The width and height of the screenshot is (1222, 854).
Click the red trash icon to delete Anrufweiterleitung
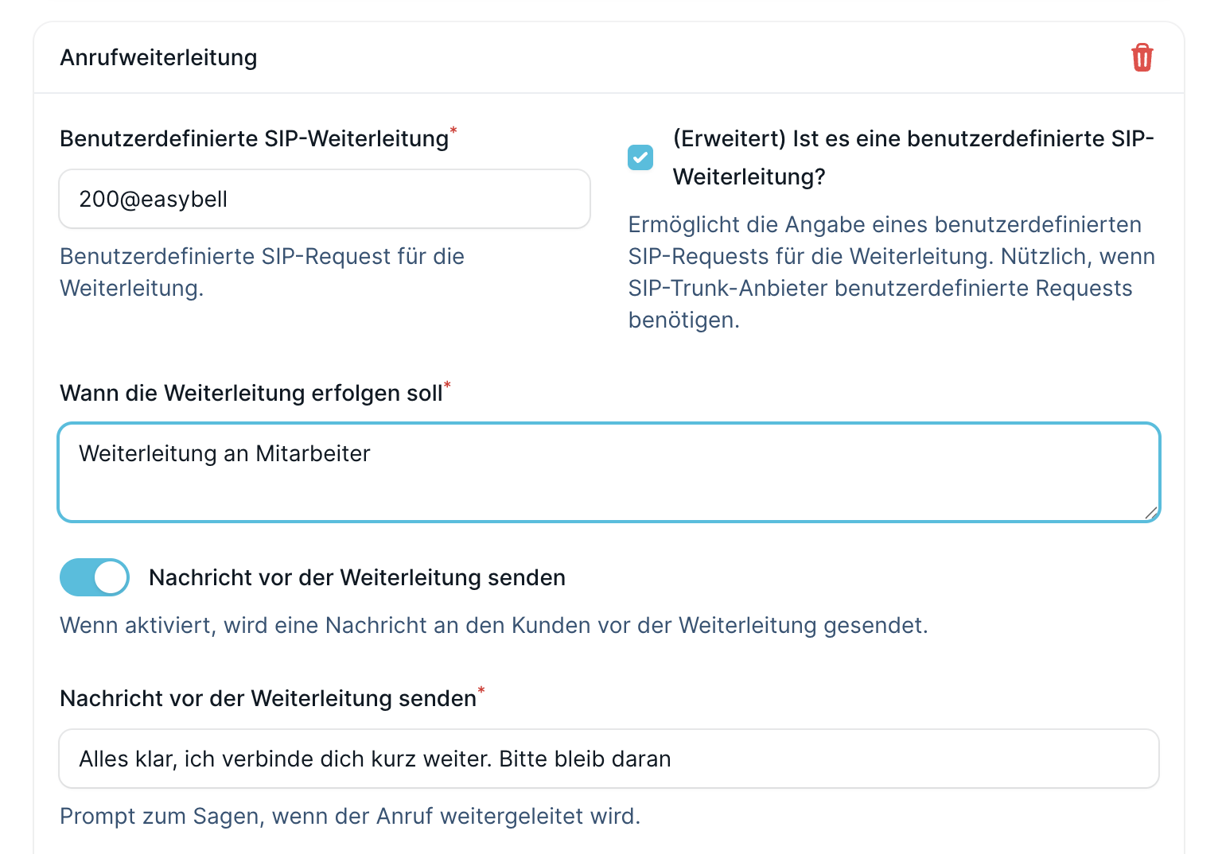[x=1143, y=57]
